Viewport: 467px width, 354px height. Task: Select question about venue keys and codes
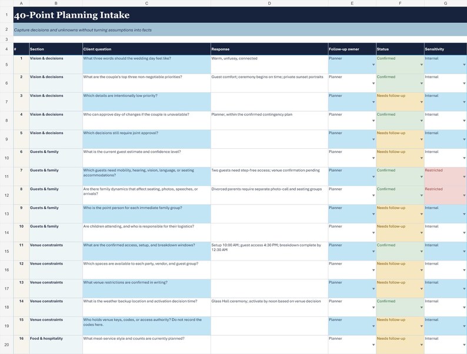point(146,326)
